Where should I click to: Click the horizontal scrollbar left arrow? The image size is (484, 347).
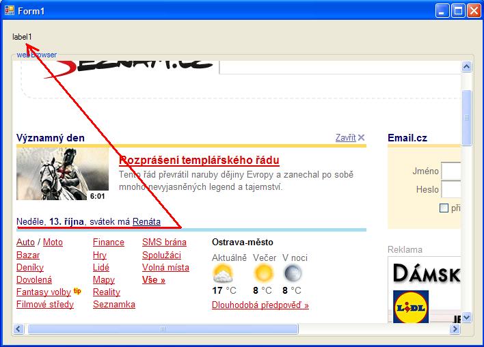[x=18, y=329]
